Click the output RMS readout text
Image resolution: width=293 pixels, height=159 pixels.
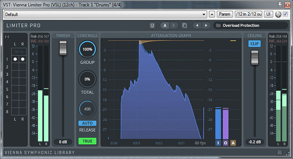pyautogui.click(x=278, y=41)
